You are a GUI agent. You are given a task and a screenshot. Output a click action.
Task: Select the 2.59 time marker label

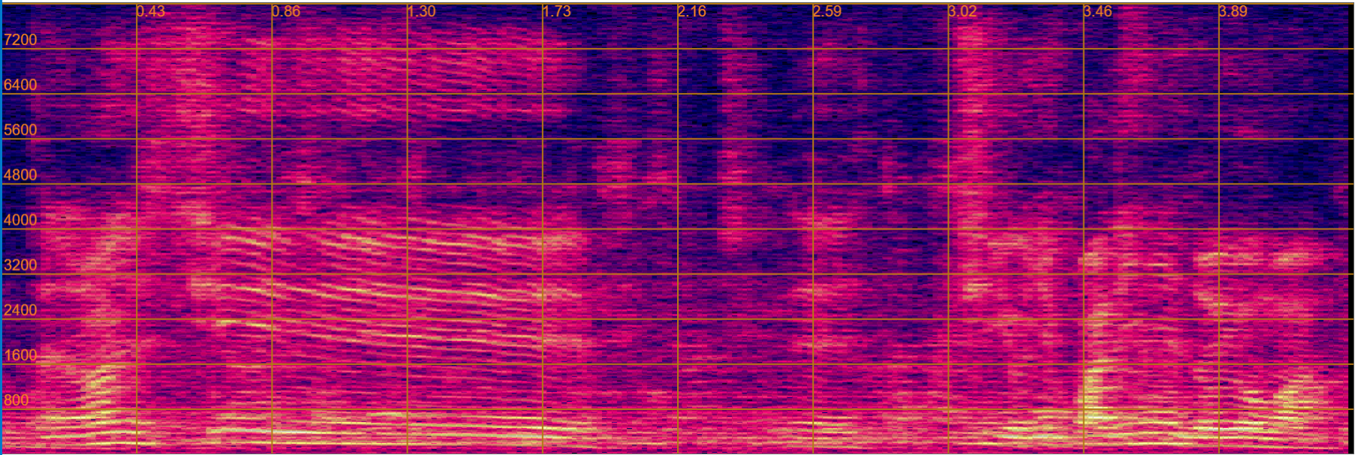pyautogui.click(x=827, y=11)
